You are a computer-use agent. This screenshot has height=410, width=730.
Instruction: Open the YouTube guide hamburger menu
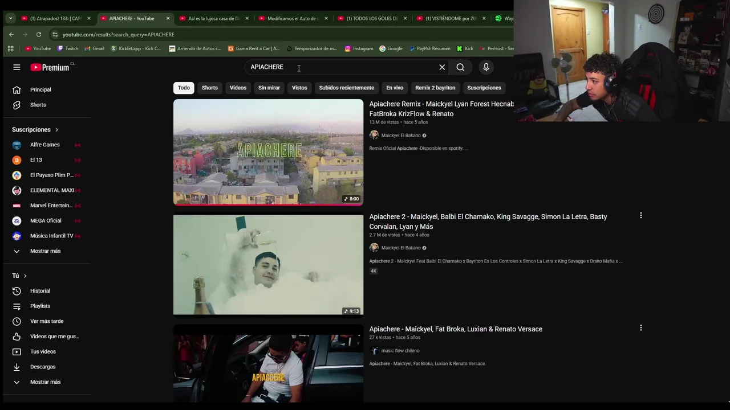17,67
